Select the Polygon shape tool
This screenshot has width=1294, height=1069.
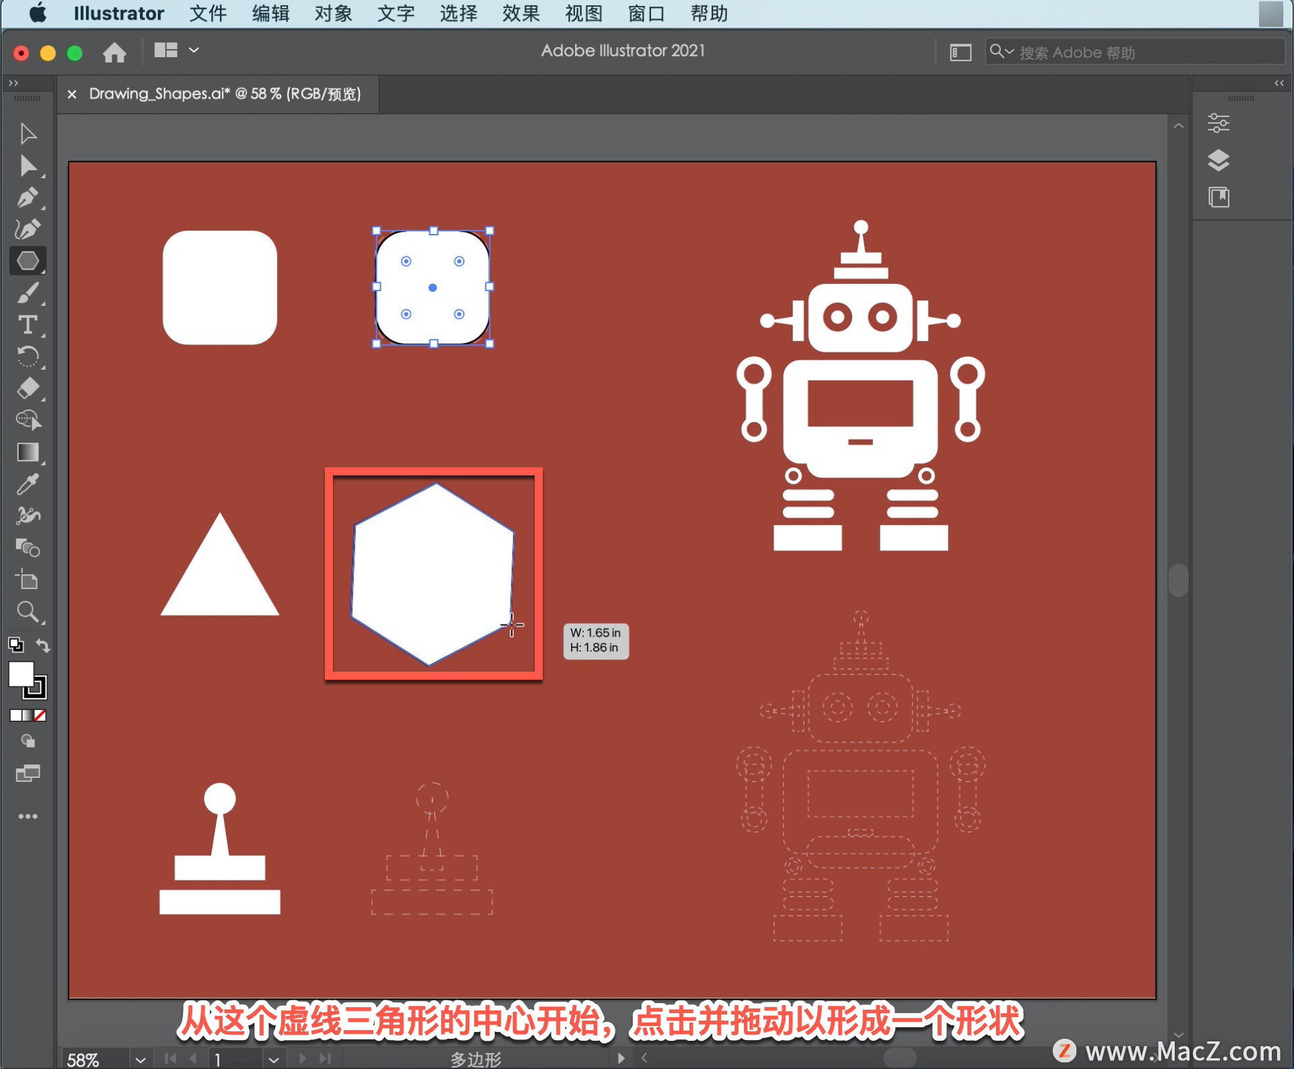pyautogui.click(x=28, y=261)
